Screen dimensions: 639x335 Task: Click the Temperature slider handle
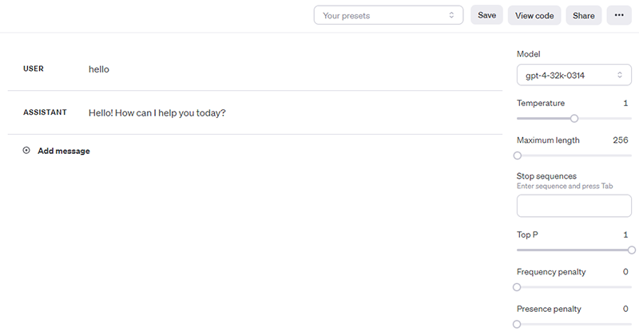pyautogui.click(x=574, y=118)
